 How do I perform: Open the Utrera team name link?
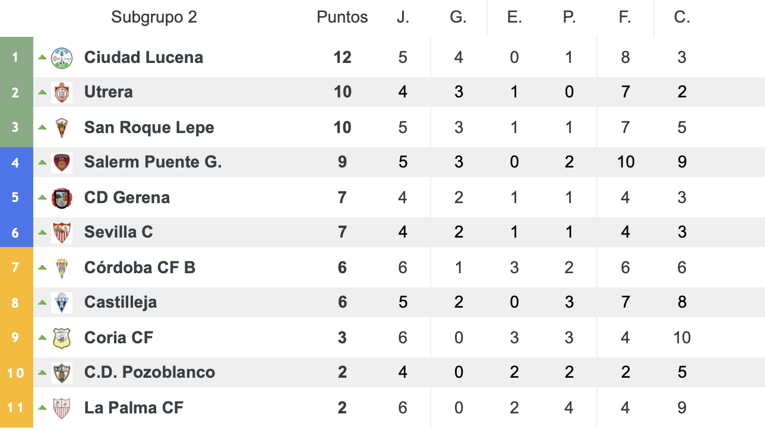point(109,92)
